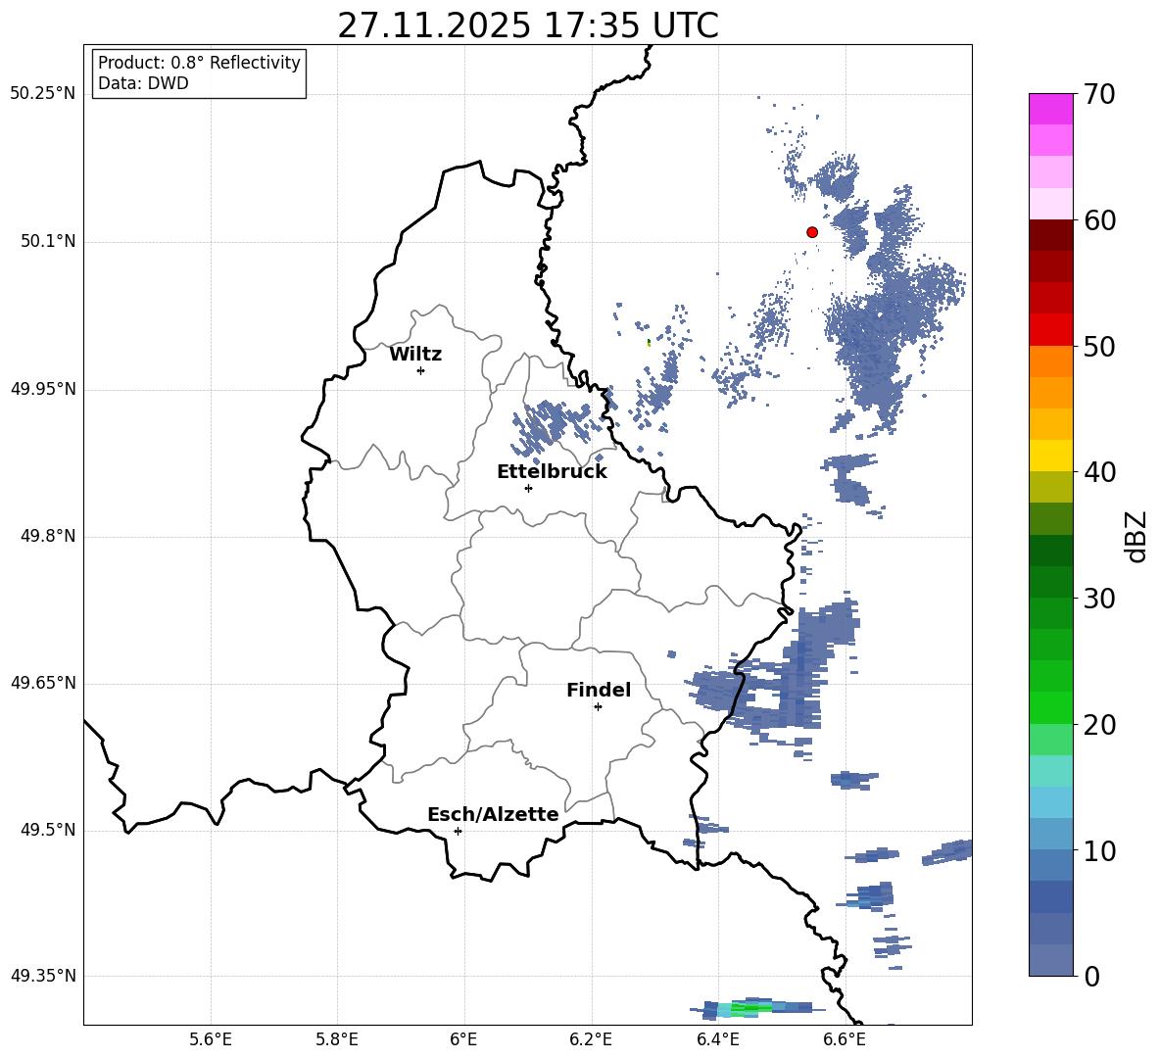Click the colorbar 0 tick label
The image size is (1160, 1059).
[1092, 976]
